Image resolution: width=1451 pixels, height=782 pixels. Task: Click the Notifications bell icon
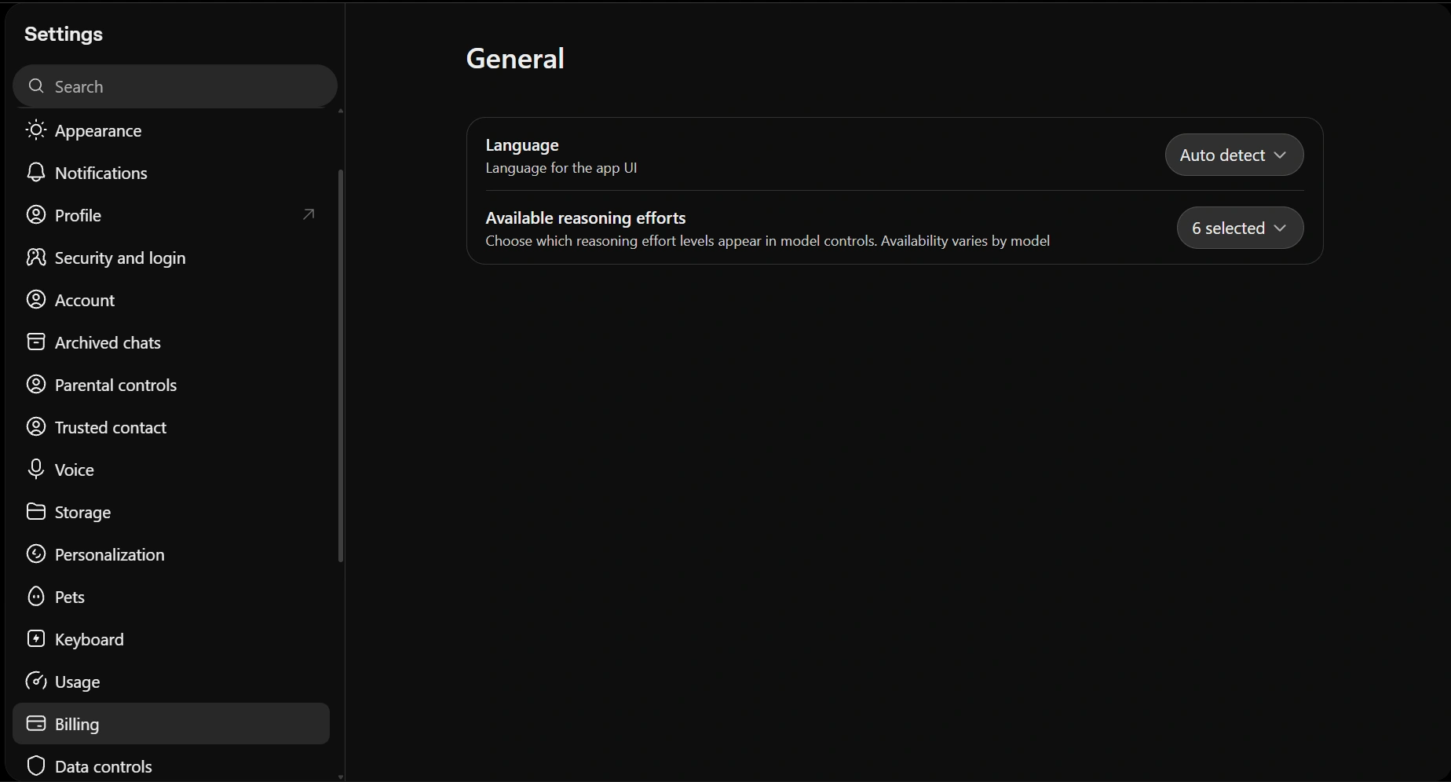click(35, 173)
